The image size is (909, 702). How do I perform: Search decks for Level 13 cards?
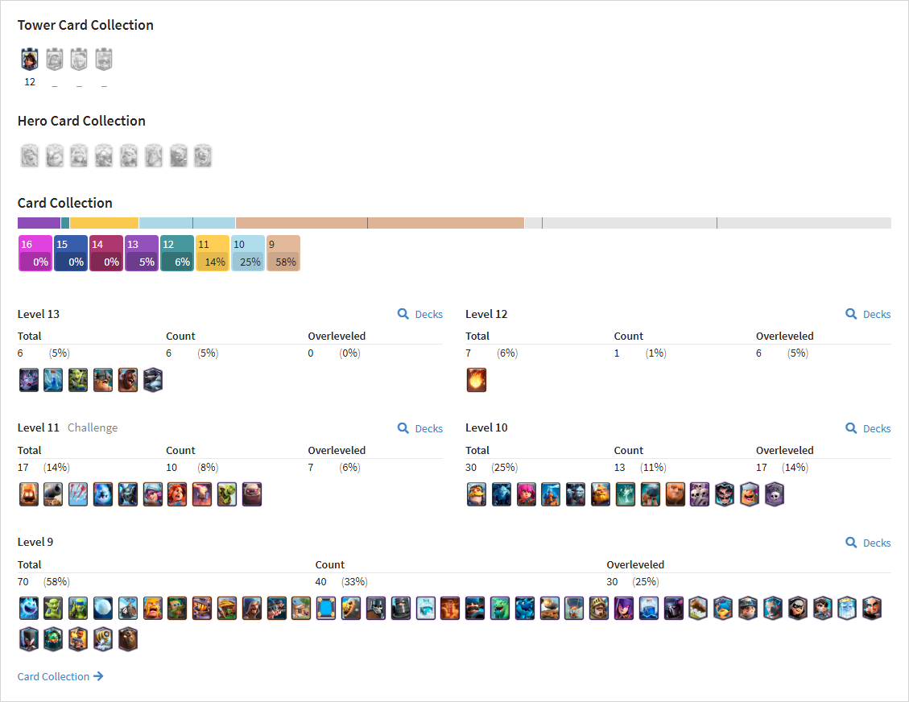(x=420, y=314)
